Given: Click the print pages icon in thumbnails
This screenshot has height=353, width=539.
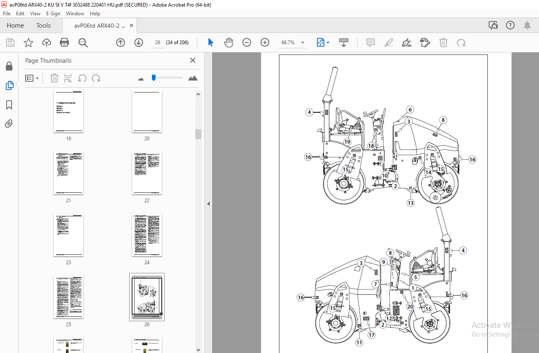Looking at the screenshot, I should tap(68, 78).
